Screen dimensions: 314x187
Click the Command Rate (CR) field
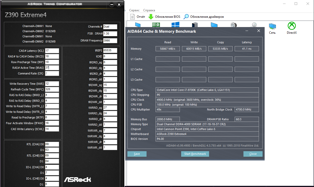click(52, 73)
